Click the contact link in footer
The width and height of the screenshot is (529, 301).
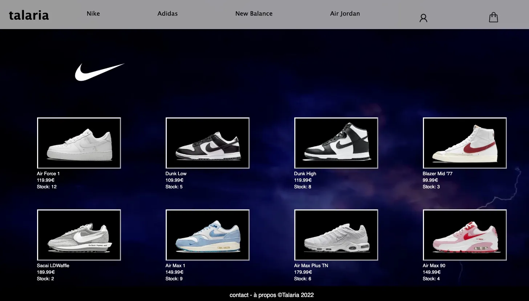point(239,295)
